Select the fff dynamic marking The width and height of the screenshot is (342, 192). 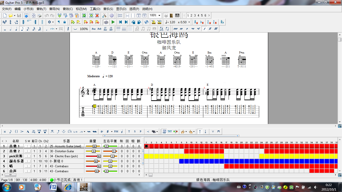pyautogui.click(x=216, y=29)
